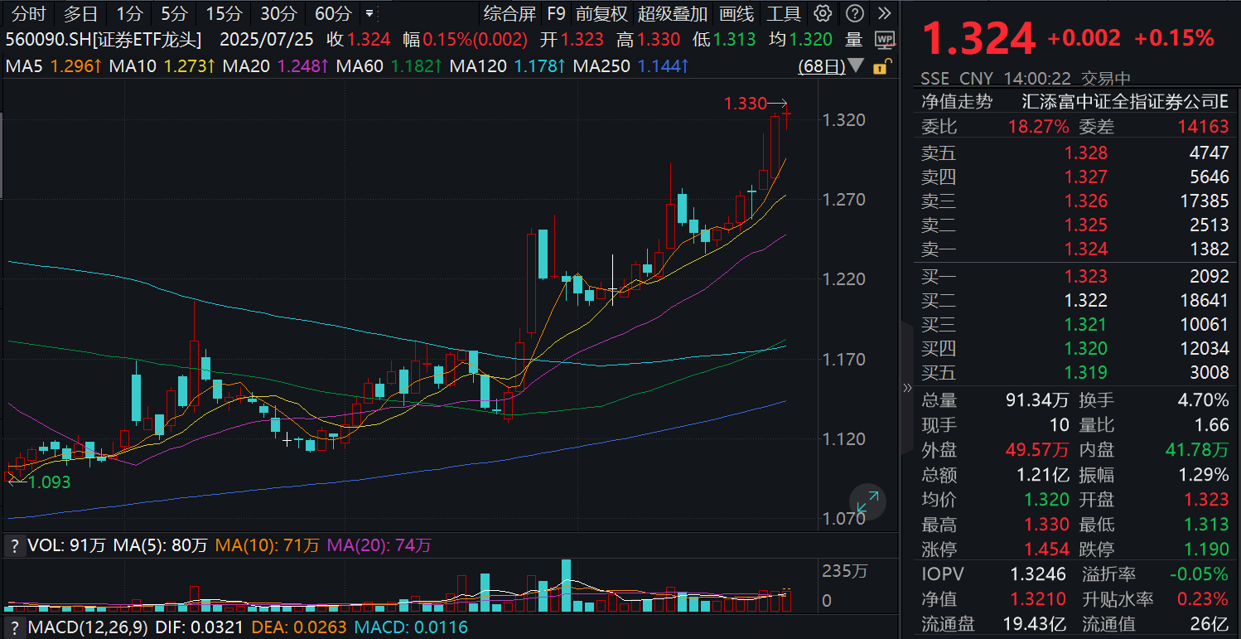Open the 画线 drawing tools
The height and width of the screenshot is (639, 1241).
pyautogui.click(x=736, y=13)
